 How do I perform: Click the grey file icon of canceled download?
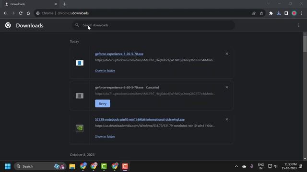(80, 96)
